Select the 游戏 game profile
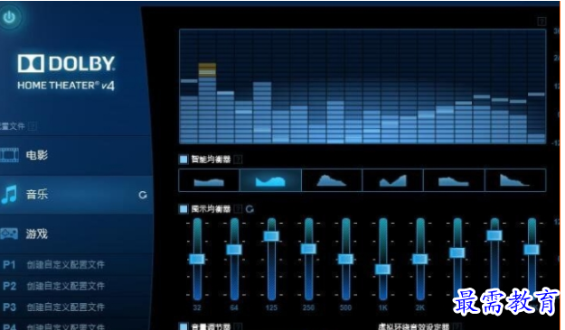Screen dimensions: 565x330 [x=76, y=234]
